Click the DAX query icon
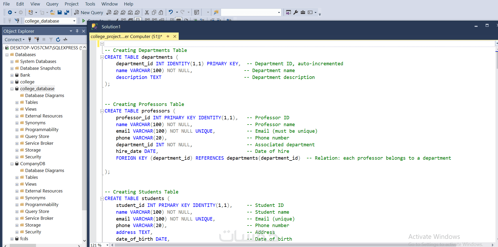498x247 pixels. tap(137, 12)
